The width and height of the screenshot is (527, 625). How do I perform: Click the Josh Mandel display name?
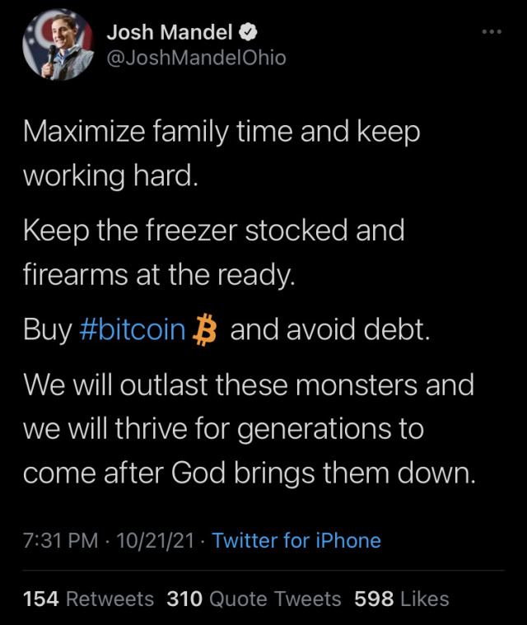click(x=170, y=33)
